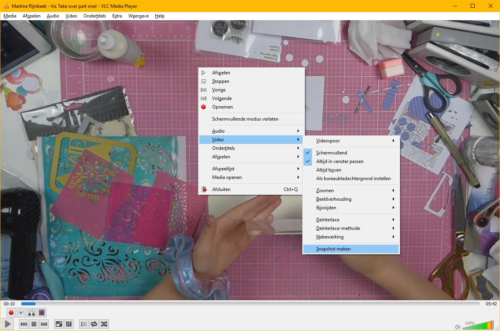Play the video with the large play button
The width and height of the screenshot is (500, 331).
(8, 324)
